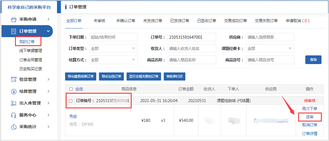Expand the 采购申请 chevron arrow
This screenshot has height=141, width=329.
pos(48,19)
